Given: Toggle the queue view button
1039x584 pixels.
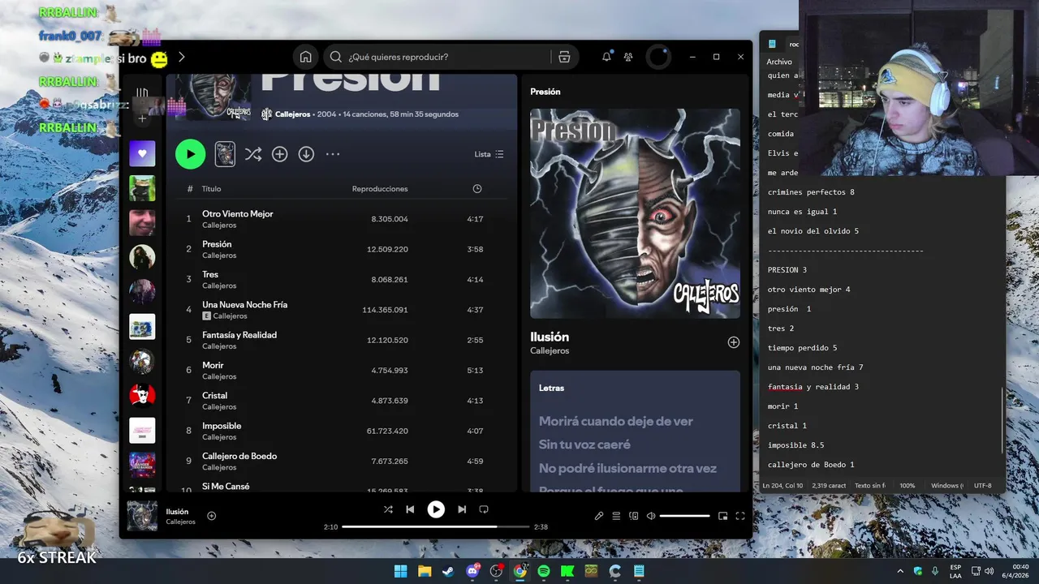Looking at the screenshot, I should coord(616,516).
